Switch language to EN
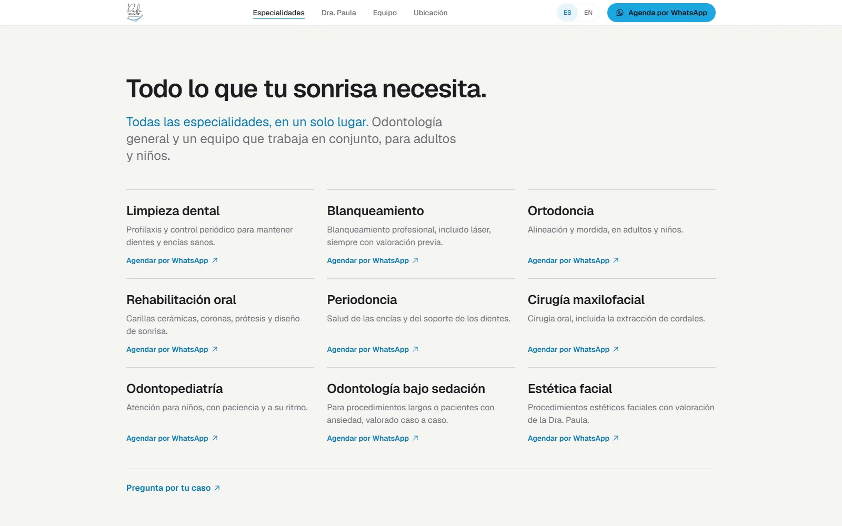Screen dimensions: 842x526 (x=588, y=13)
